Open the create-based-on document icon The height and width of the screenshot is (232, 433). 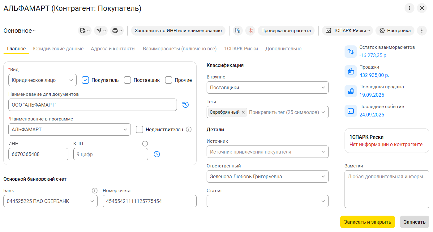tap(83, 31)
